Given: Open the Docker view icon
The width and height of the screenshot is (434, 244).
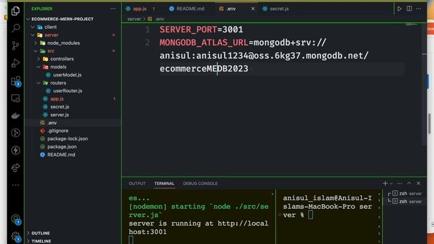Looking at the screenshot, I should click(16, 116).
